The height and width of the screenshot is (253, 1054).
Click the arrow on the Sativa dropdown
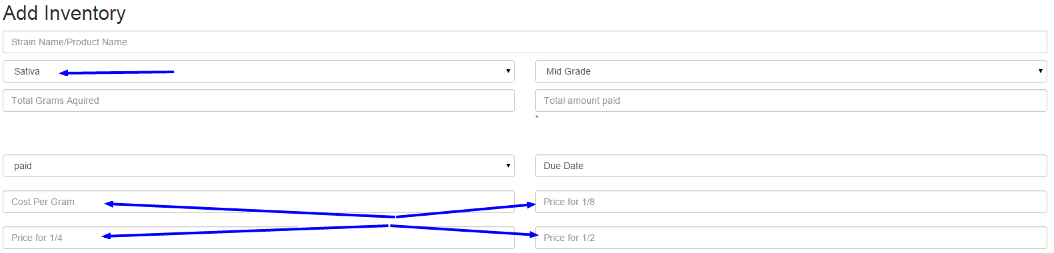508,71
